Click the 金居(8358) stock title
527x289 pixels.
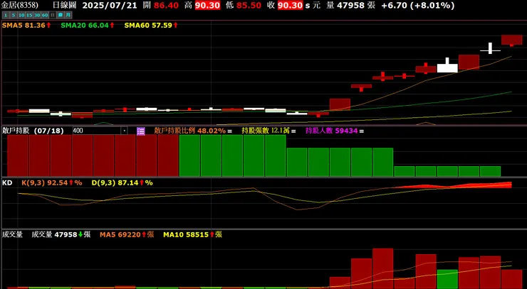(x=19, y=6)
